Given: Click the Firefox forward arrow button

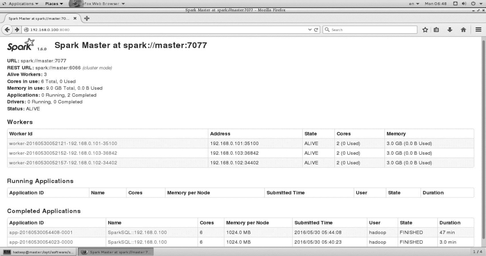Looking at the screenshot, I should (17, 30).
